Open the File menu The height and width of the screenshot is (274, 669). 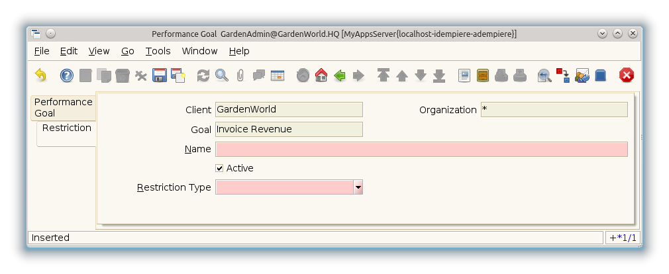pyautogui.click(x=41, y=51)
